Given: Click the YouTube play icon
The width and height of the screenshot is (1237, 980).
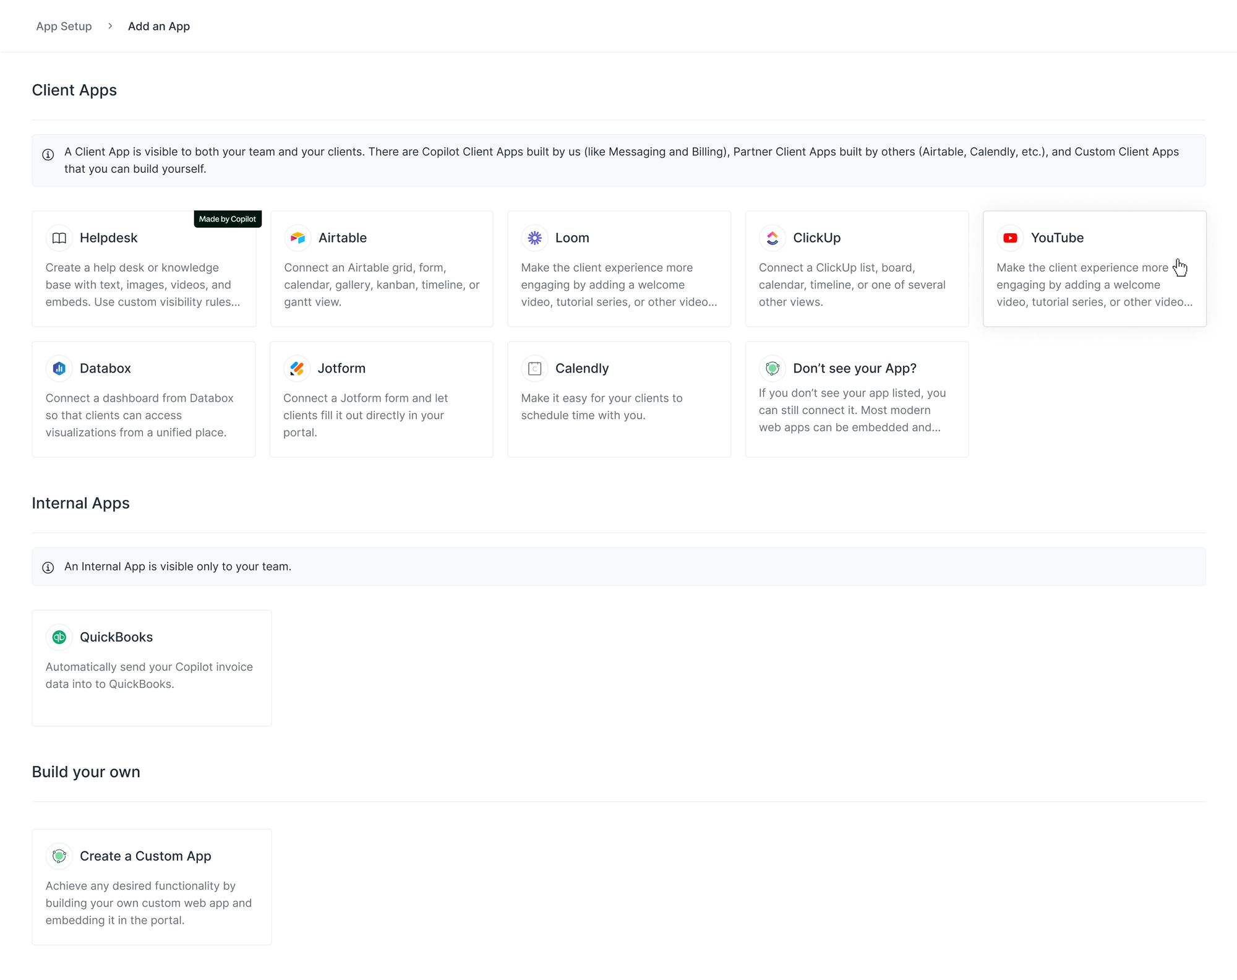Looking at the screenshot, I should point(1010,238).
